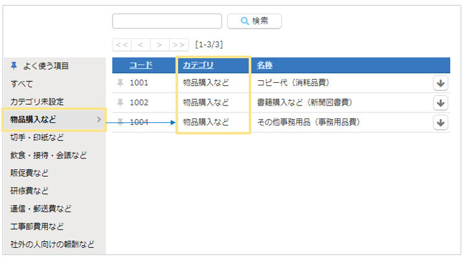Screen dimensions: 465x260
Task: Toggle the pin icon for code 1002
Action: (x=120, y=102)
